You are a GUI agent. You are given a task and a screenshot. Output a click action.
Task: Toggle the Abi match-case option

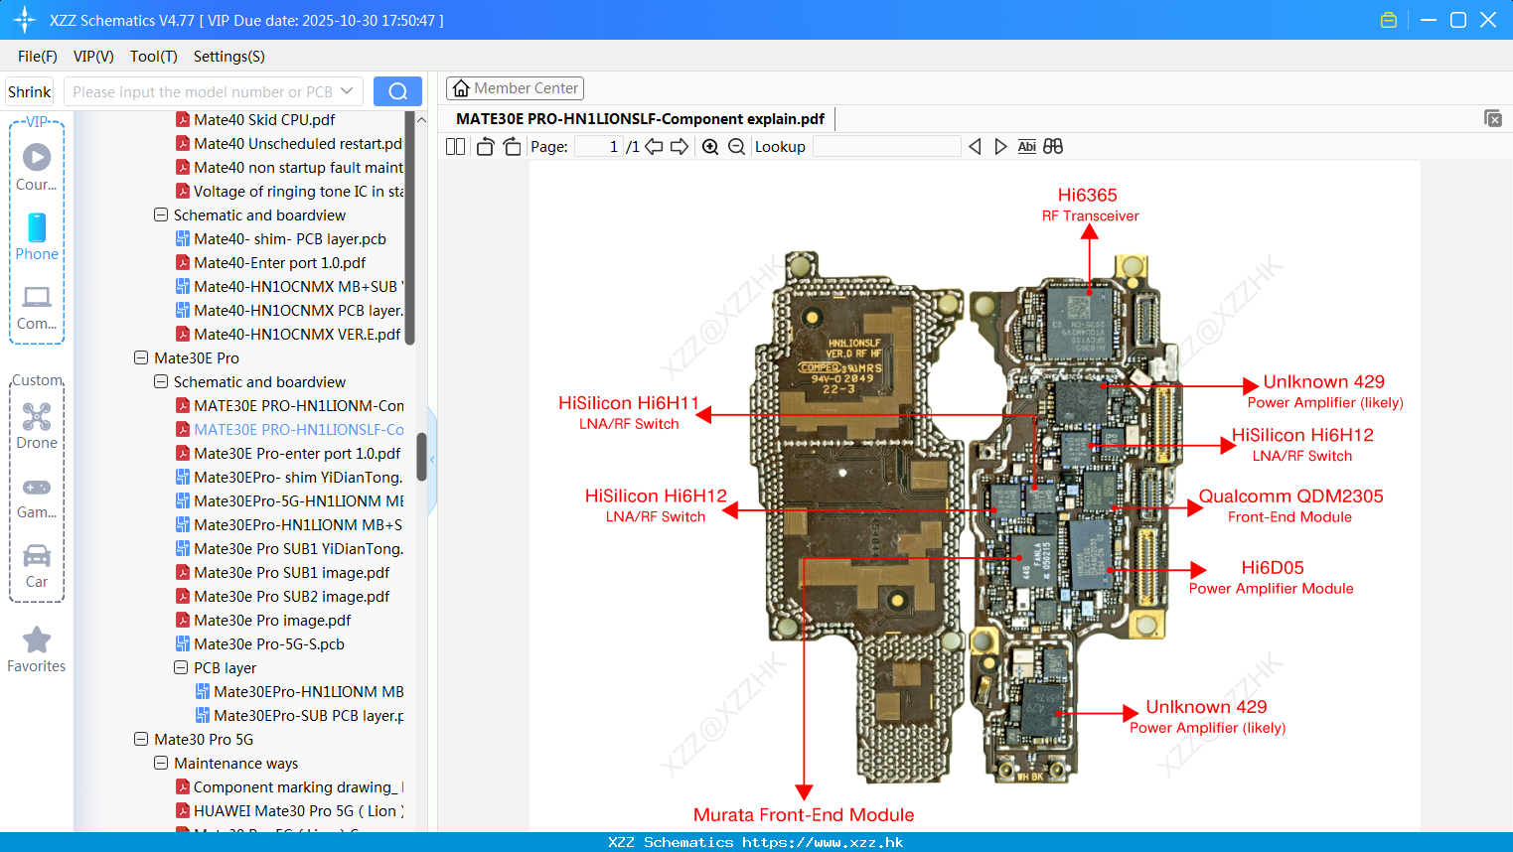click(1026, 146)
